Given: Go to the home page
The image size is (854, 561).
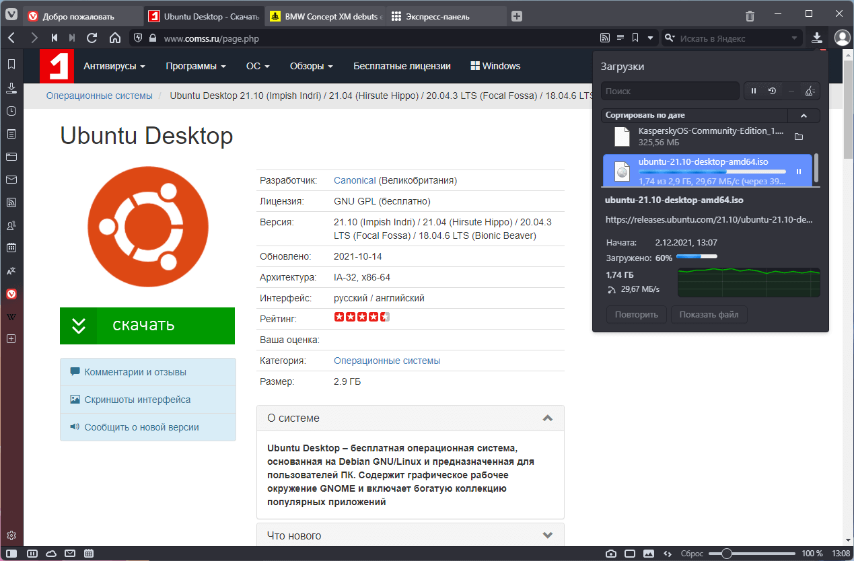Looking at the screenshot, I should (115, 38).
